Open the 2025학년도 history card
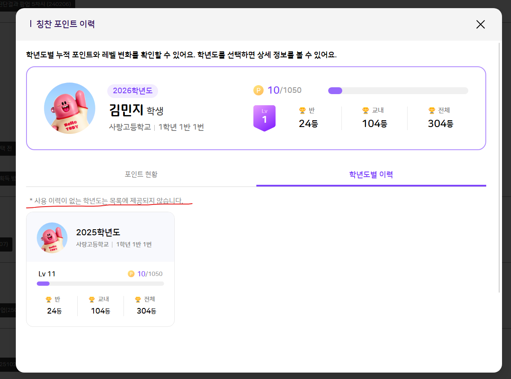Screen dimensions: 511x379 (100, 269)
